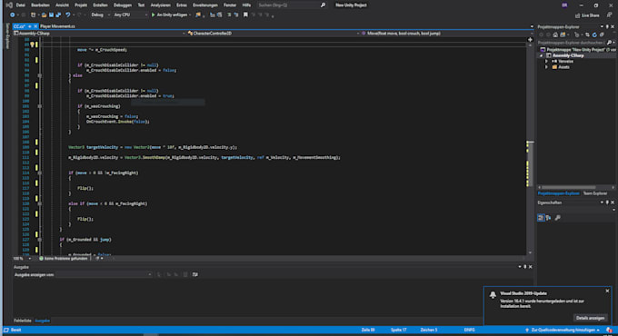618x336 pixels.
Task: Click the editor split-view plus icon
Action: (x=530, y=39)
